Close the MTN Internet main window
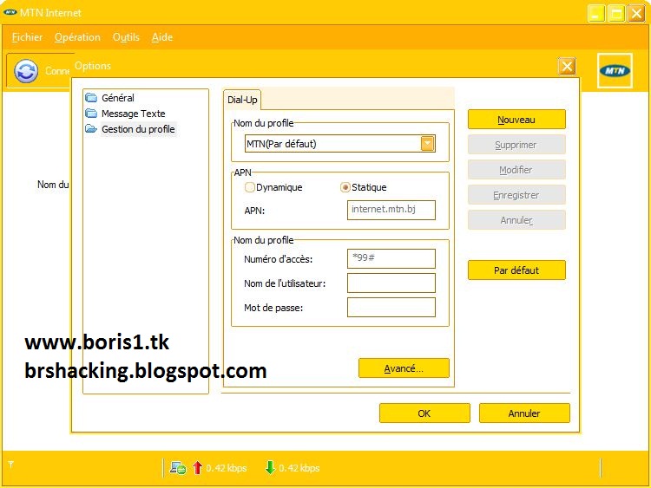This screenshot has height=488, width=651. click(636, 13)
